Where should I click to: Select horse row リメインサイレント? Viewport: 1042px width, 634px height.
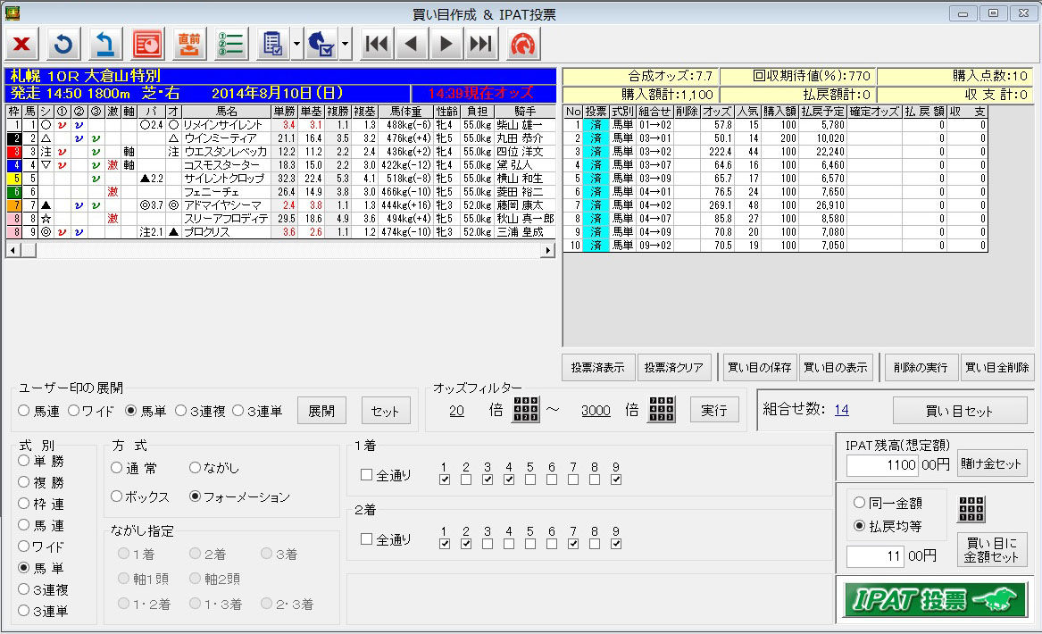279,125
